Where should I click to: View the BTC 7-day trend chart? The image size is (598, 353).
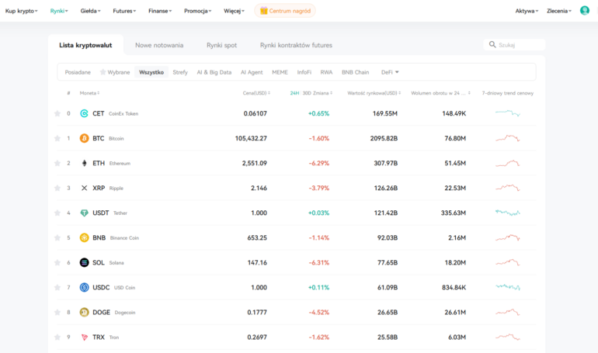click(507, 138)
